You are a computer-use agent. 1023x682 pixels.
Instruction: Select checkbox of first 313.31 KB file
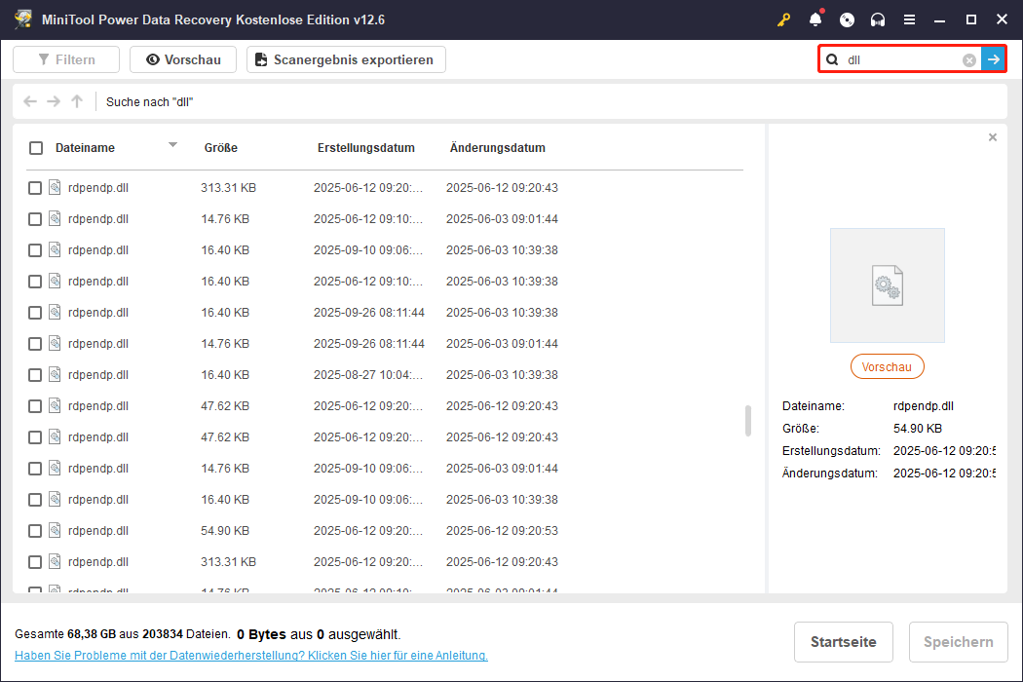[x=35, y=188]
